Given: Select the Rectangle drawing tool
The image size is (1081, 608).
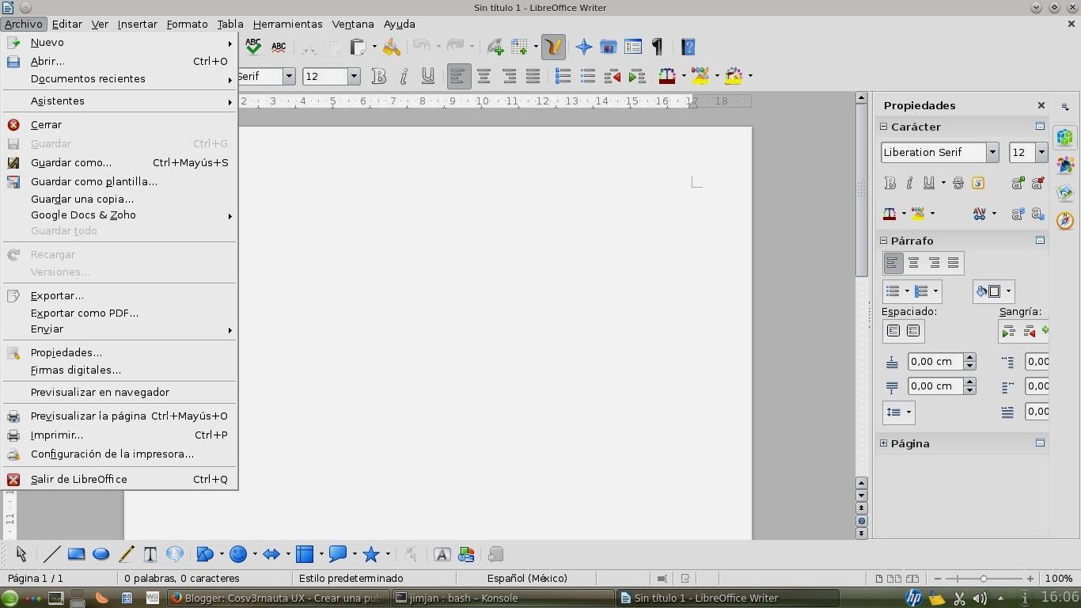Looking at the screenshot, I should 76,554.
